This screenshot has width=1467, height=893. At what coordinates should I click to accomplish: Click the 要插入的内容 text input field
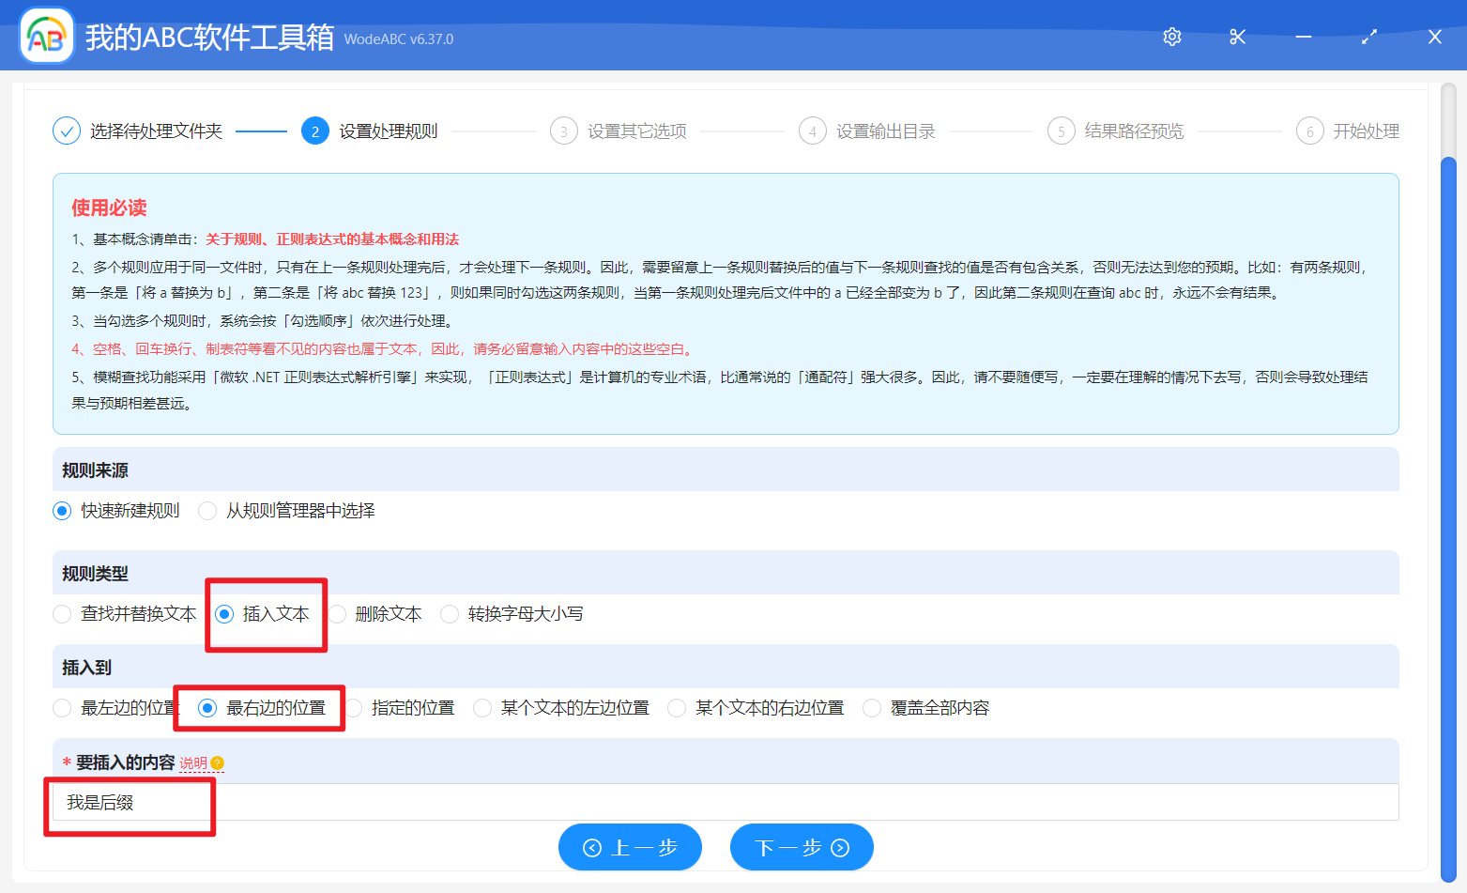coord(725,803)
